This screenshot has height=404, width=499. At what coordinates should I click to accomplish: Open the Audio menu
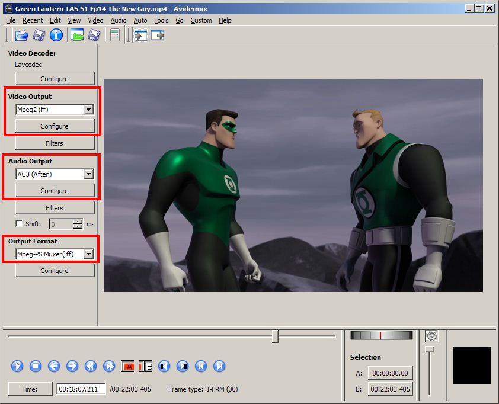(x=119, y=20)
